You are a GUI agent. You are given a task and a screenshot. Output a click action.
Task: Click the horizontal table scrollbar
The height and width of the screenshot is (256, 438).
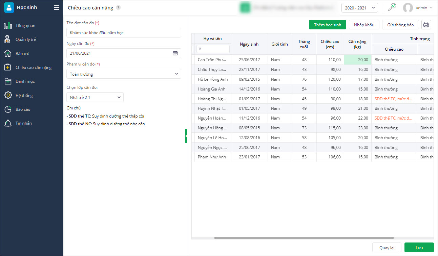coord(304,238)
